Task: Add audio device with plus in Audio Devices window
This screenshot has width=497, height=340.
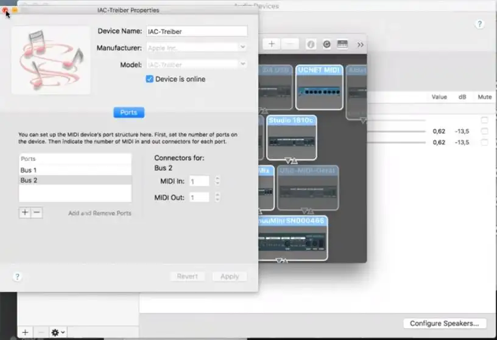Action: click(x=26, y=332)
